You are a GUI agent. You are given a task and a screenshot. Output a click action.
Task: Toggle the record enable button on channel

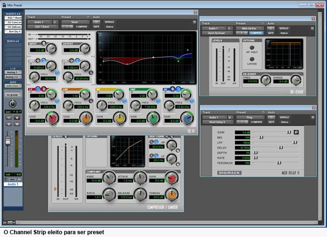coord(17,118)
